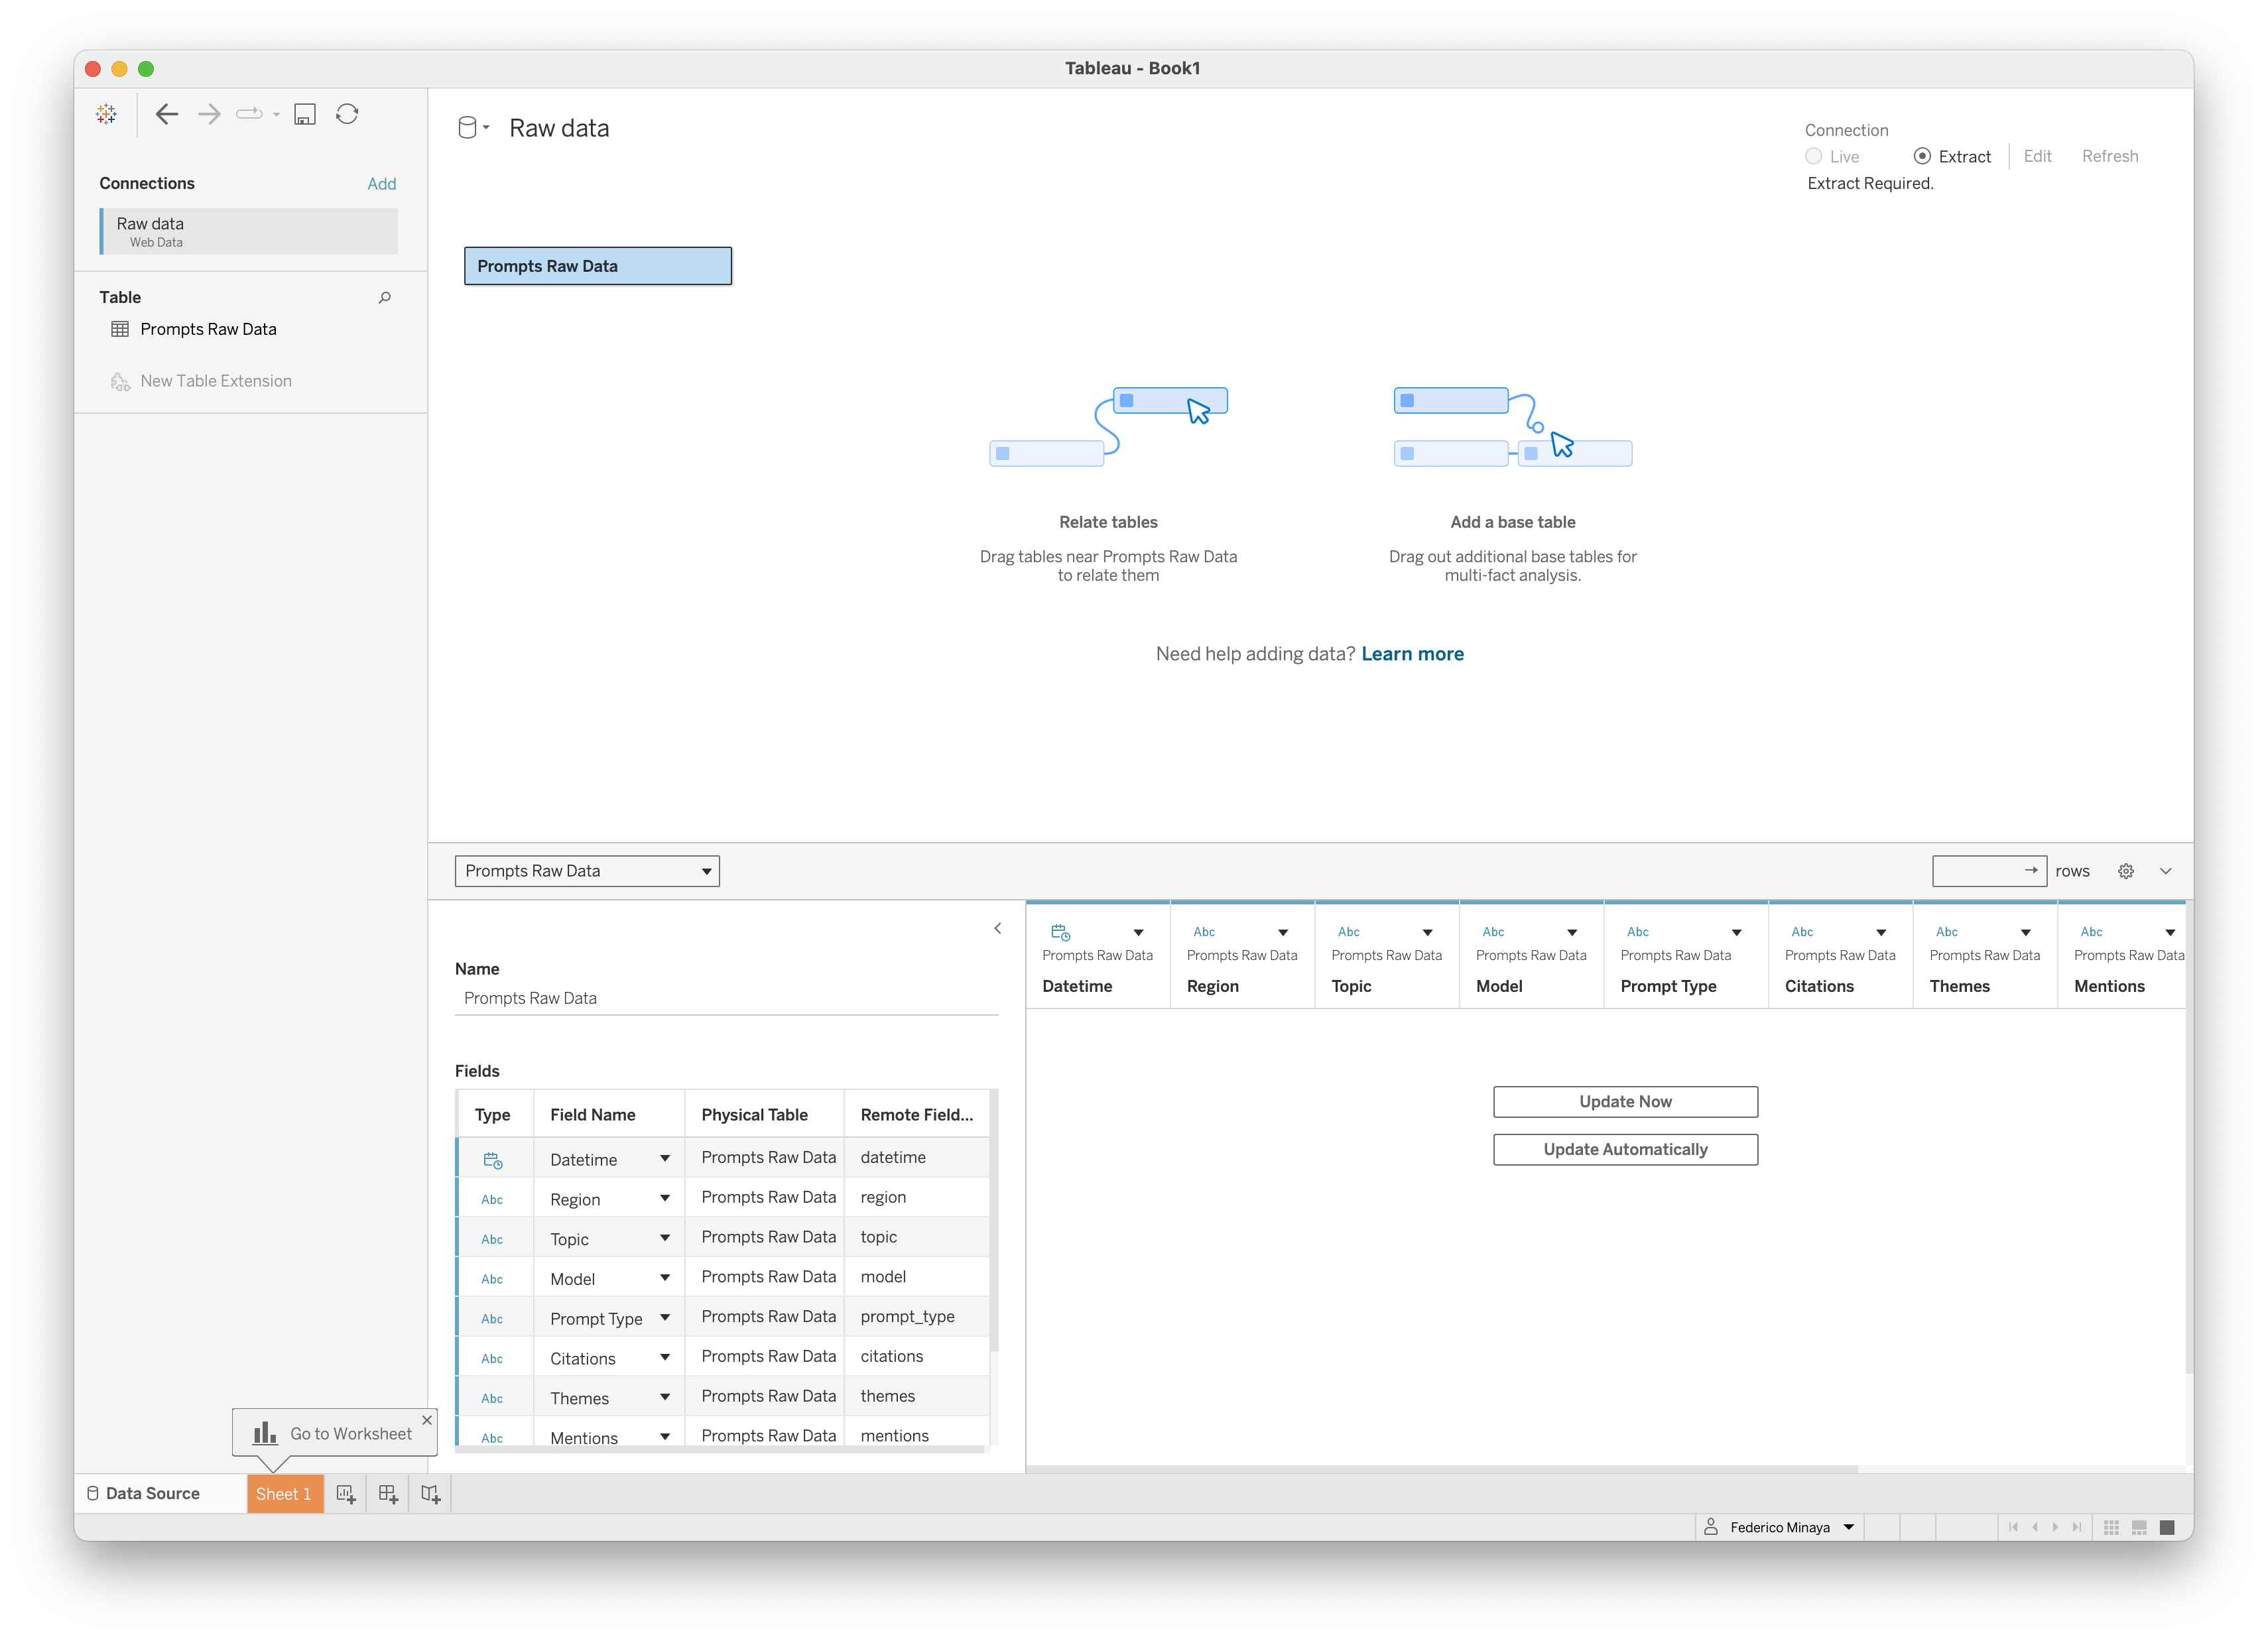Screen dimensions: 2268x1639
Task: Click the Tableau start page logo icon
Action: [x=106, y=114]
